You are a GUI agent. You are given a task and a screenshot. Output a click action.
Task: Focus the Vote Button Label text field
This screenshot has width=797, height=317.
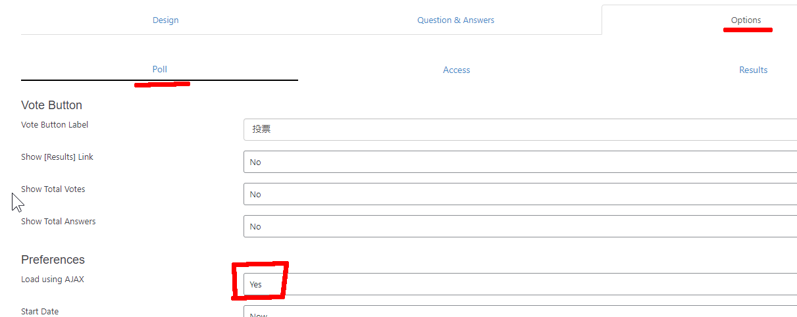(520, 130)
